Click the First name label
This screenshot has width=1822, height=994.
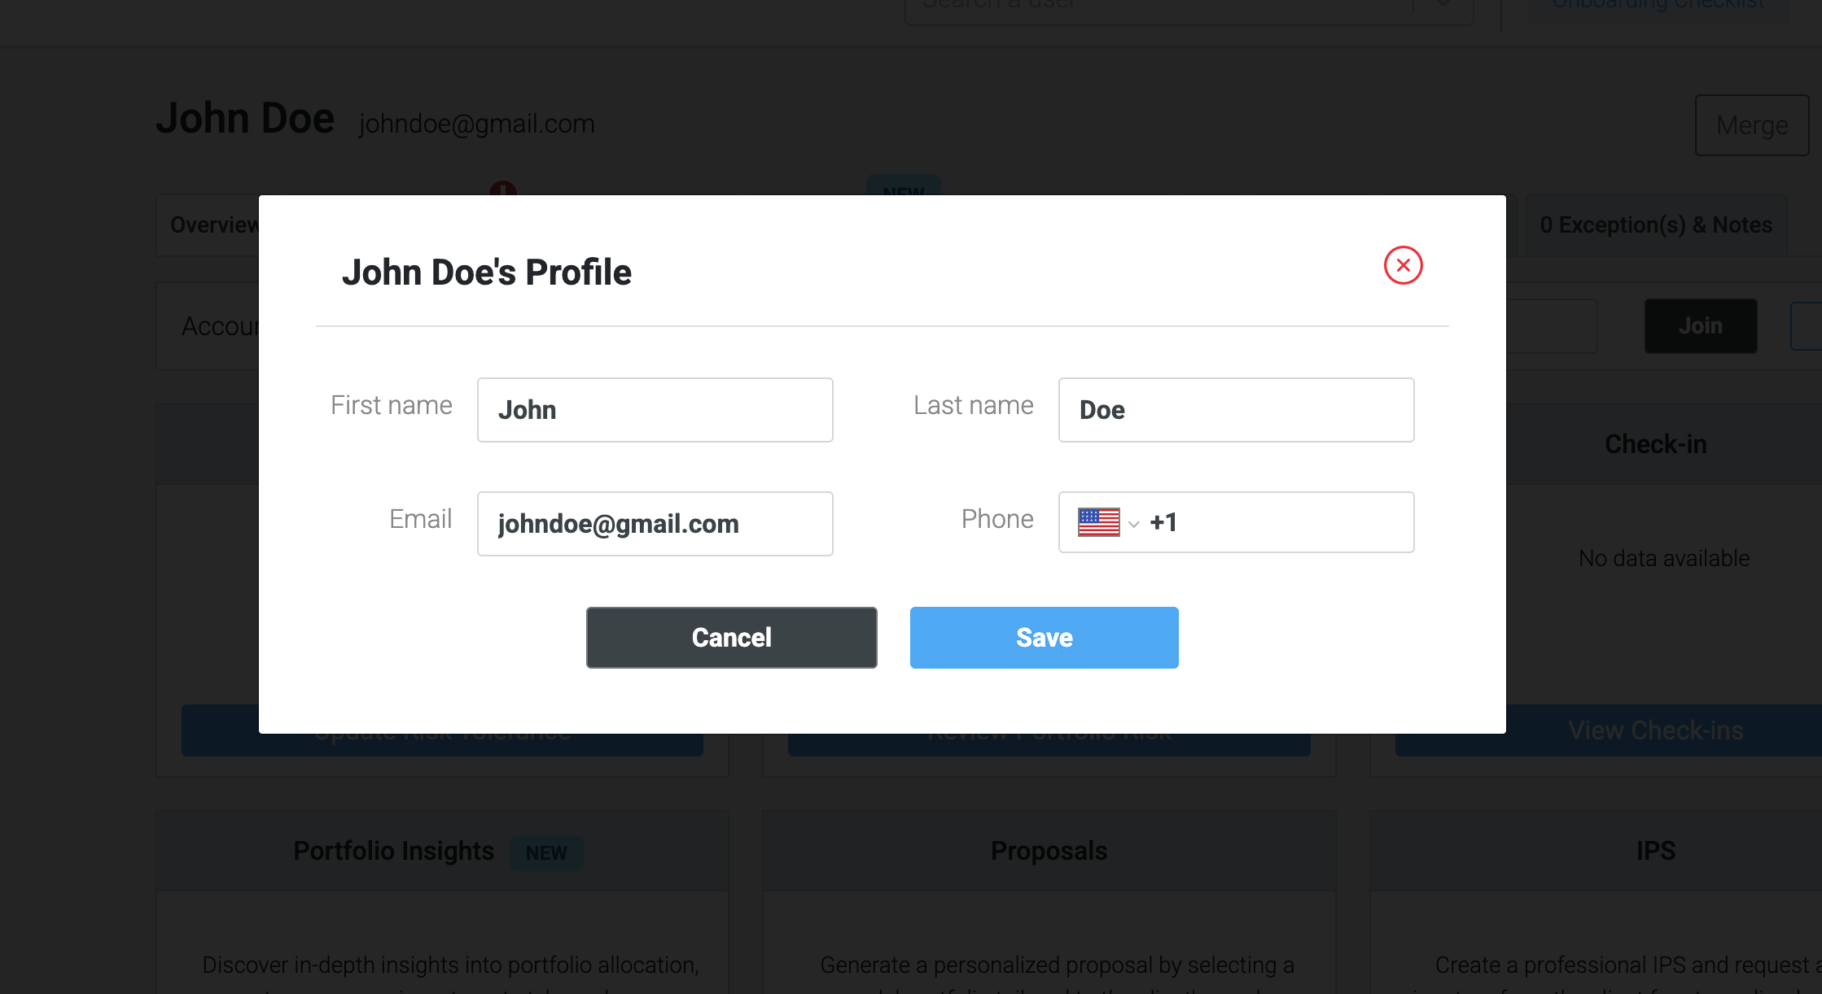pyautogui.click(x=392, y=405)
